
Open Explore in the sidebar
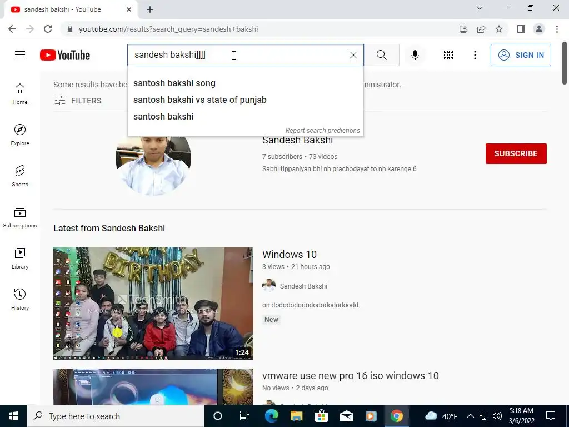pos(20,135)
